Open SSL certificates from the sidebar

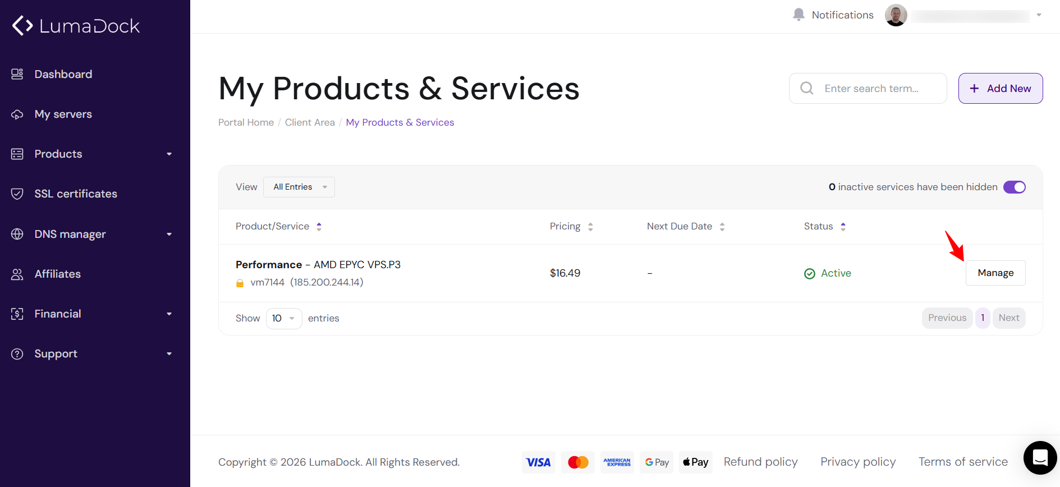76,194
